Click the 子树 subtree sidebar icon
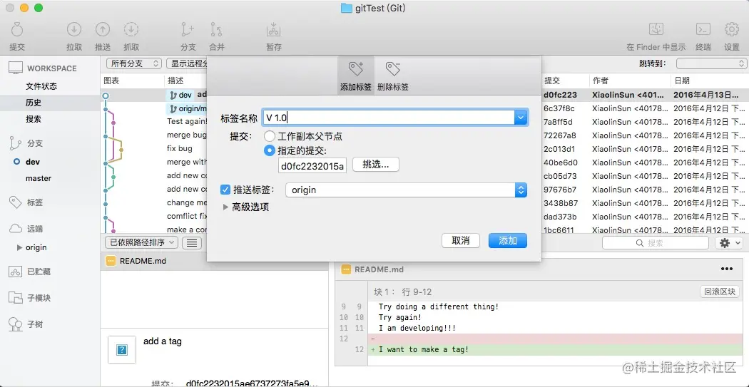Image resolution: width=749 pixels, height=387 pixels. (16, 324)
